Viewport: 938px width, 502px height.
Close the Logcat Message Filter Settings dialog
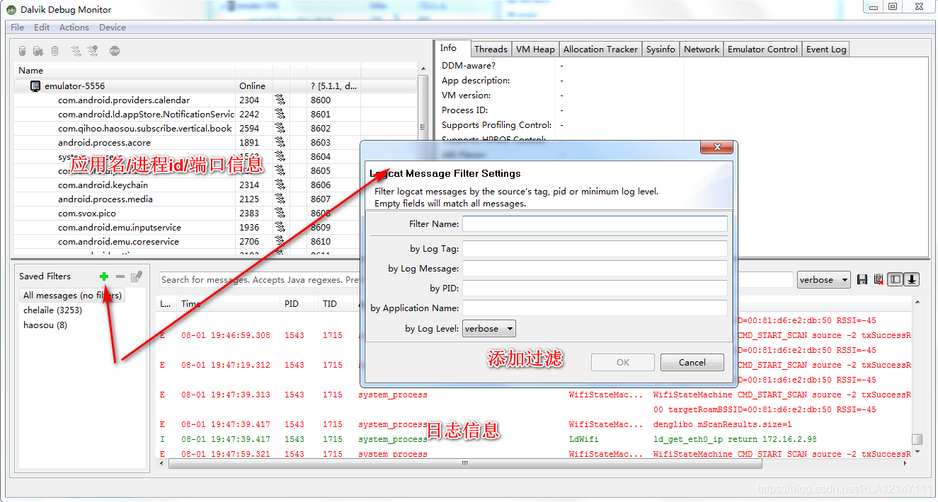(x=716, y=147)
